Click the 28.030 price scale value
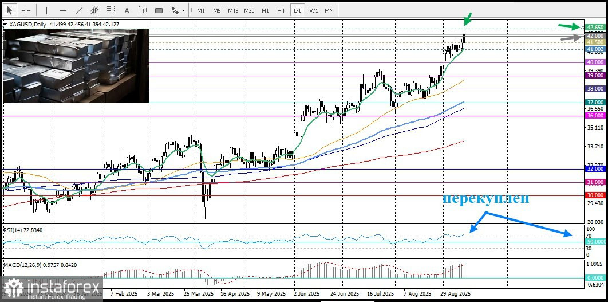The image size is (608, 302). click(x=594, y=222)
